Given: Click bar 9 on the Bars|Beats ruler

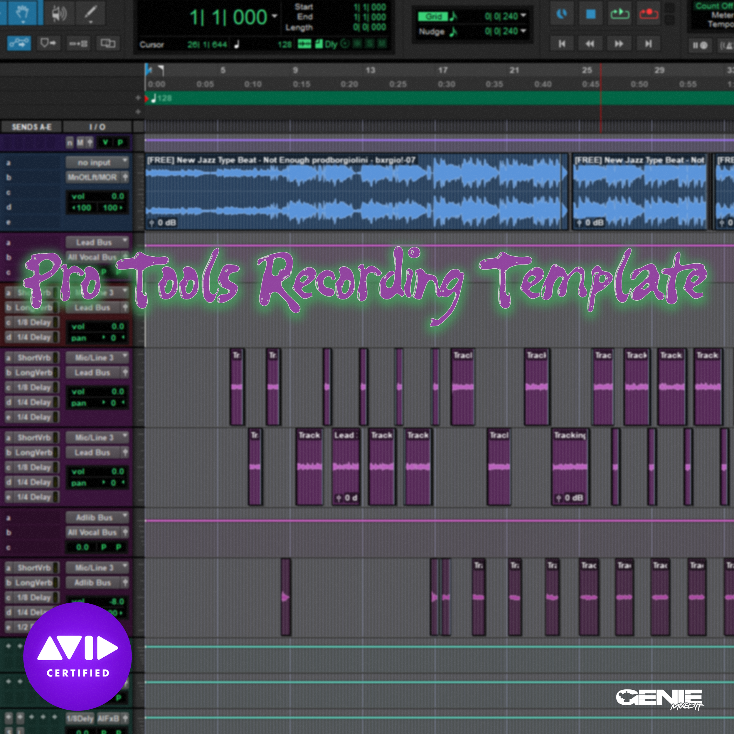Looking at the screenshot, I should coord(295,70).
